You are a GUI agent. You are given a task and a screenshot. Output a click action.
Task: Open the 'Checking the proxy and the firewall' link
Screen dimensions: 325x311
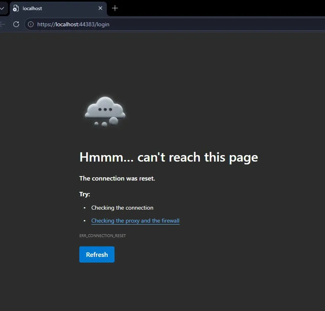click(x=135, y=221)
